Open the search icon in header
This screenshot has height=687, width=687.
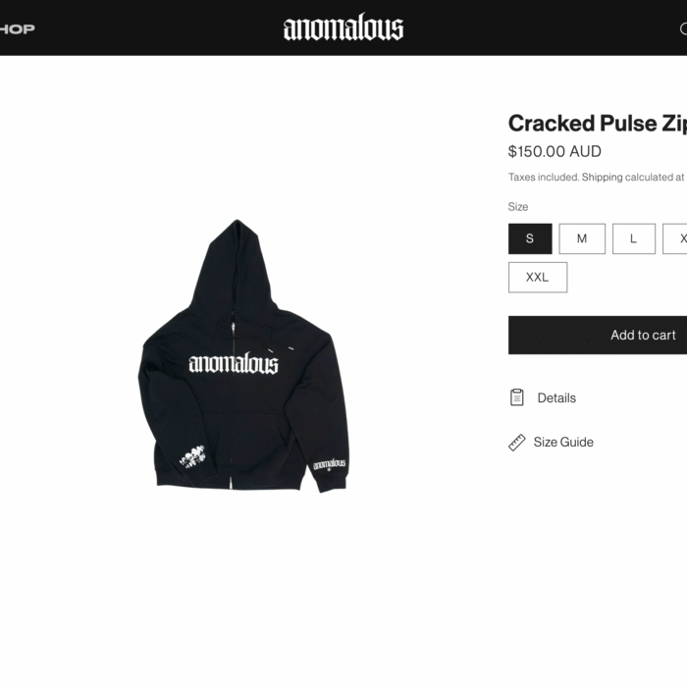pos(683,28)
